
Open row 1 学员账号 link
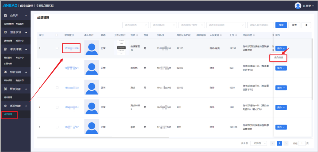tap(71, 48)
